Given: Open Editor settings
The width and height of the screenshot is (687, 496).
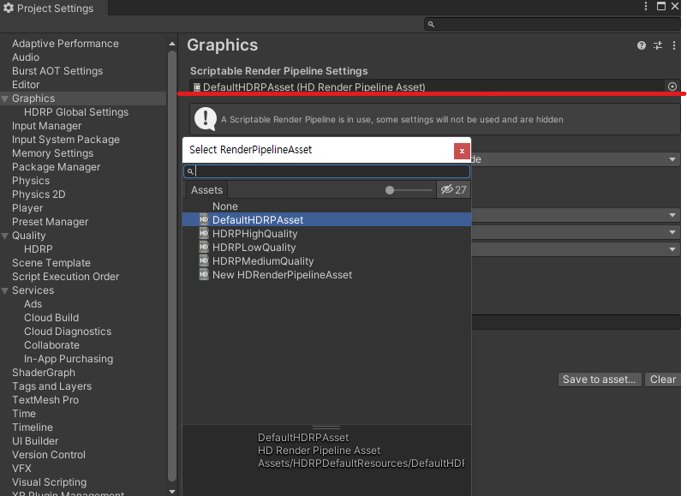Looking at the screenshot, I should click(26, 85).
